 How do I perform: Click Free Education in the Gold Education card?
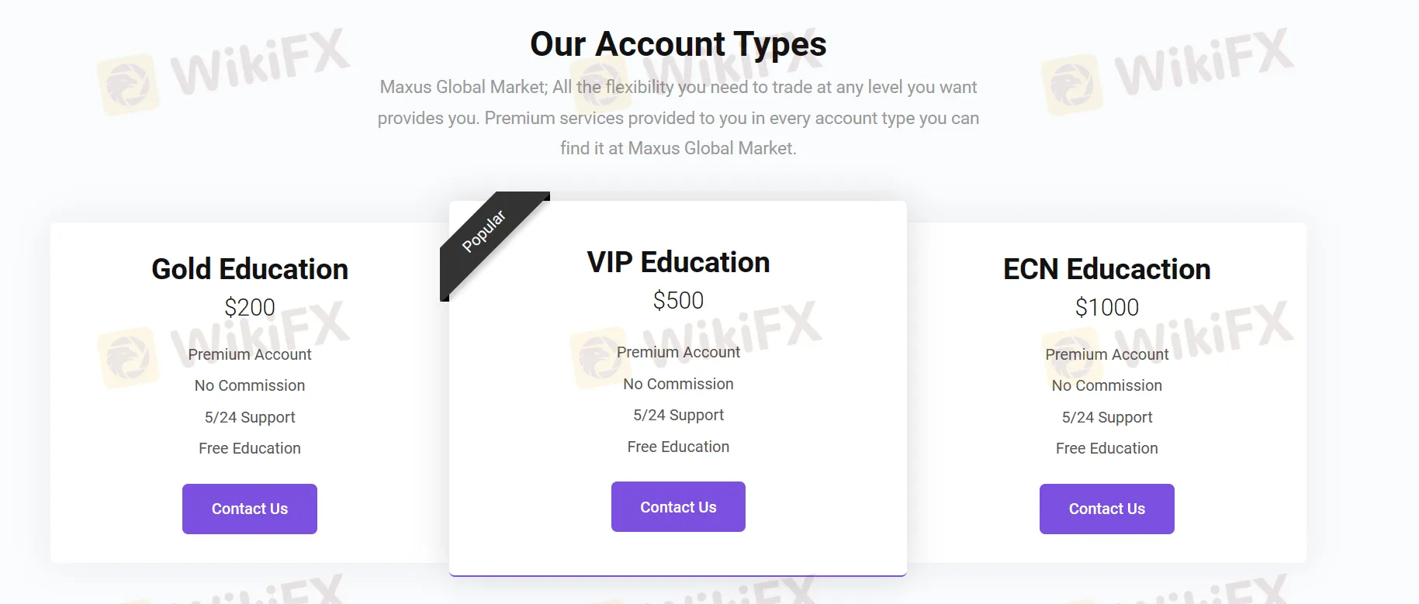pyautogui.click(x=250, y=448)
